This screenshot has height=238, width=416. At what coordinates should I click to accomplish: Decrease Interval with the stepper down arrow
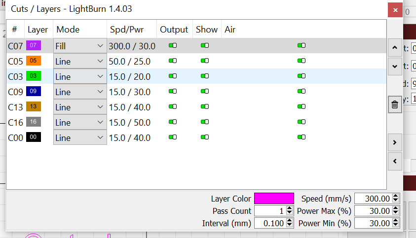[290, 226]
